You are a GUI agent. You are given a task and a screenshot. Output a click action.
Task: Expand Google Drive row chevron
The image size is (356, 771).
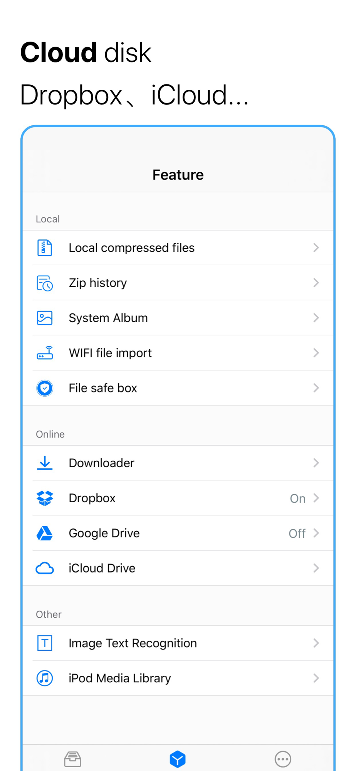tap(316, 533)
